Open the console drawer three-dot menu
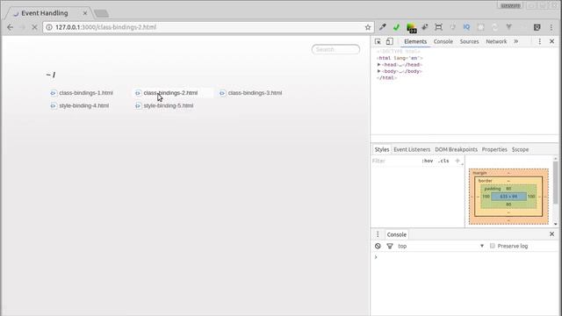The width and height of the screenshot is (562, 316). (378, 234)
